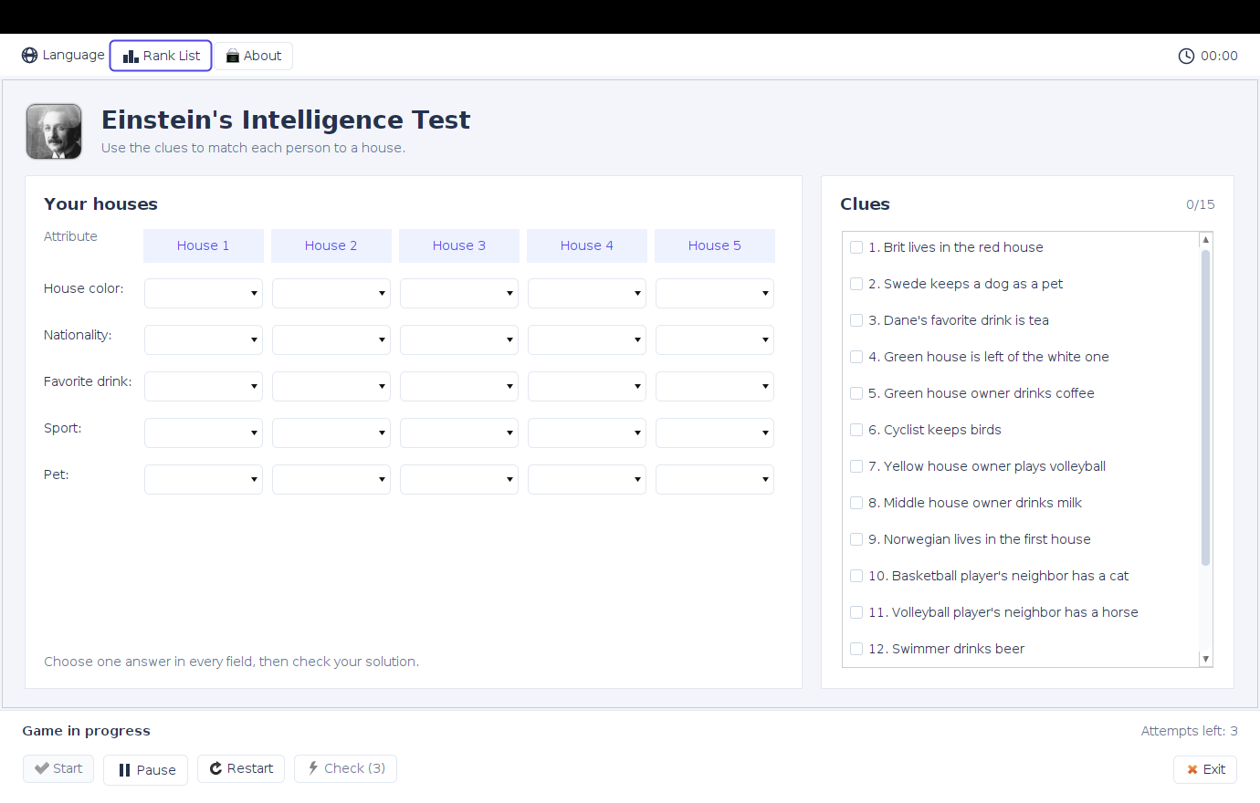The height and width of the screenshot is (803, 1260).
Task: Click the 0/15 clues counter
Action: pos(1201,204)
